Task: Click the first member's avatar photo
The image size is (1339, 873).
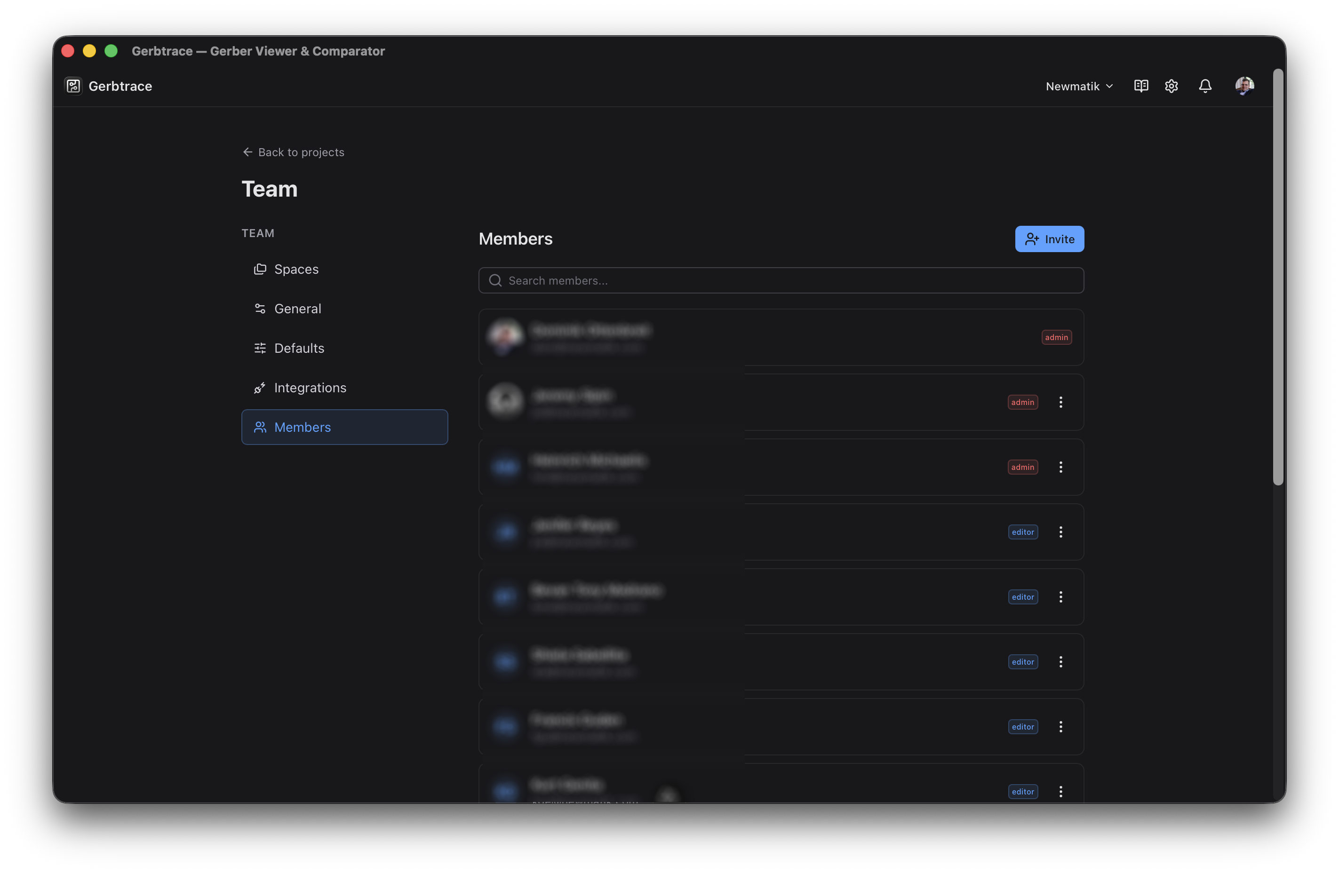Action: point(505,337)
